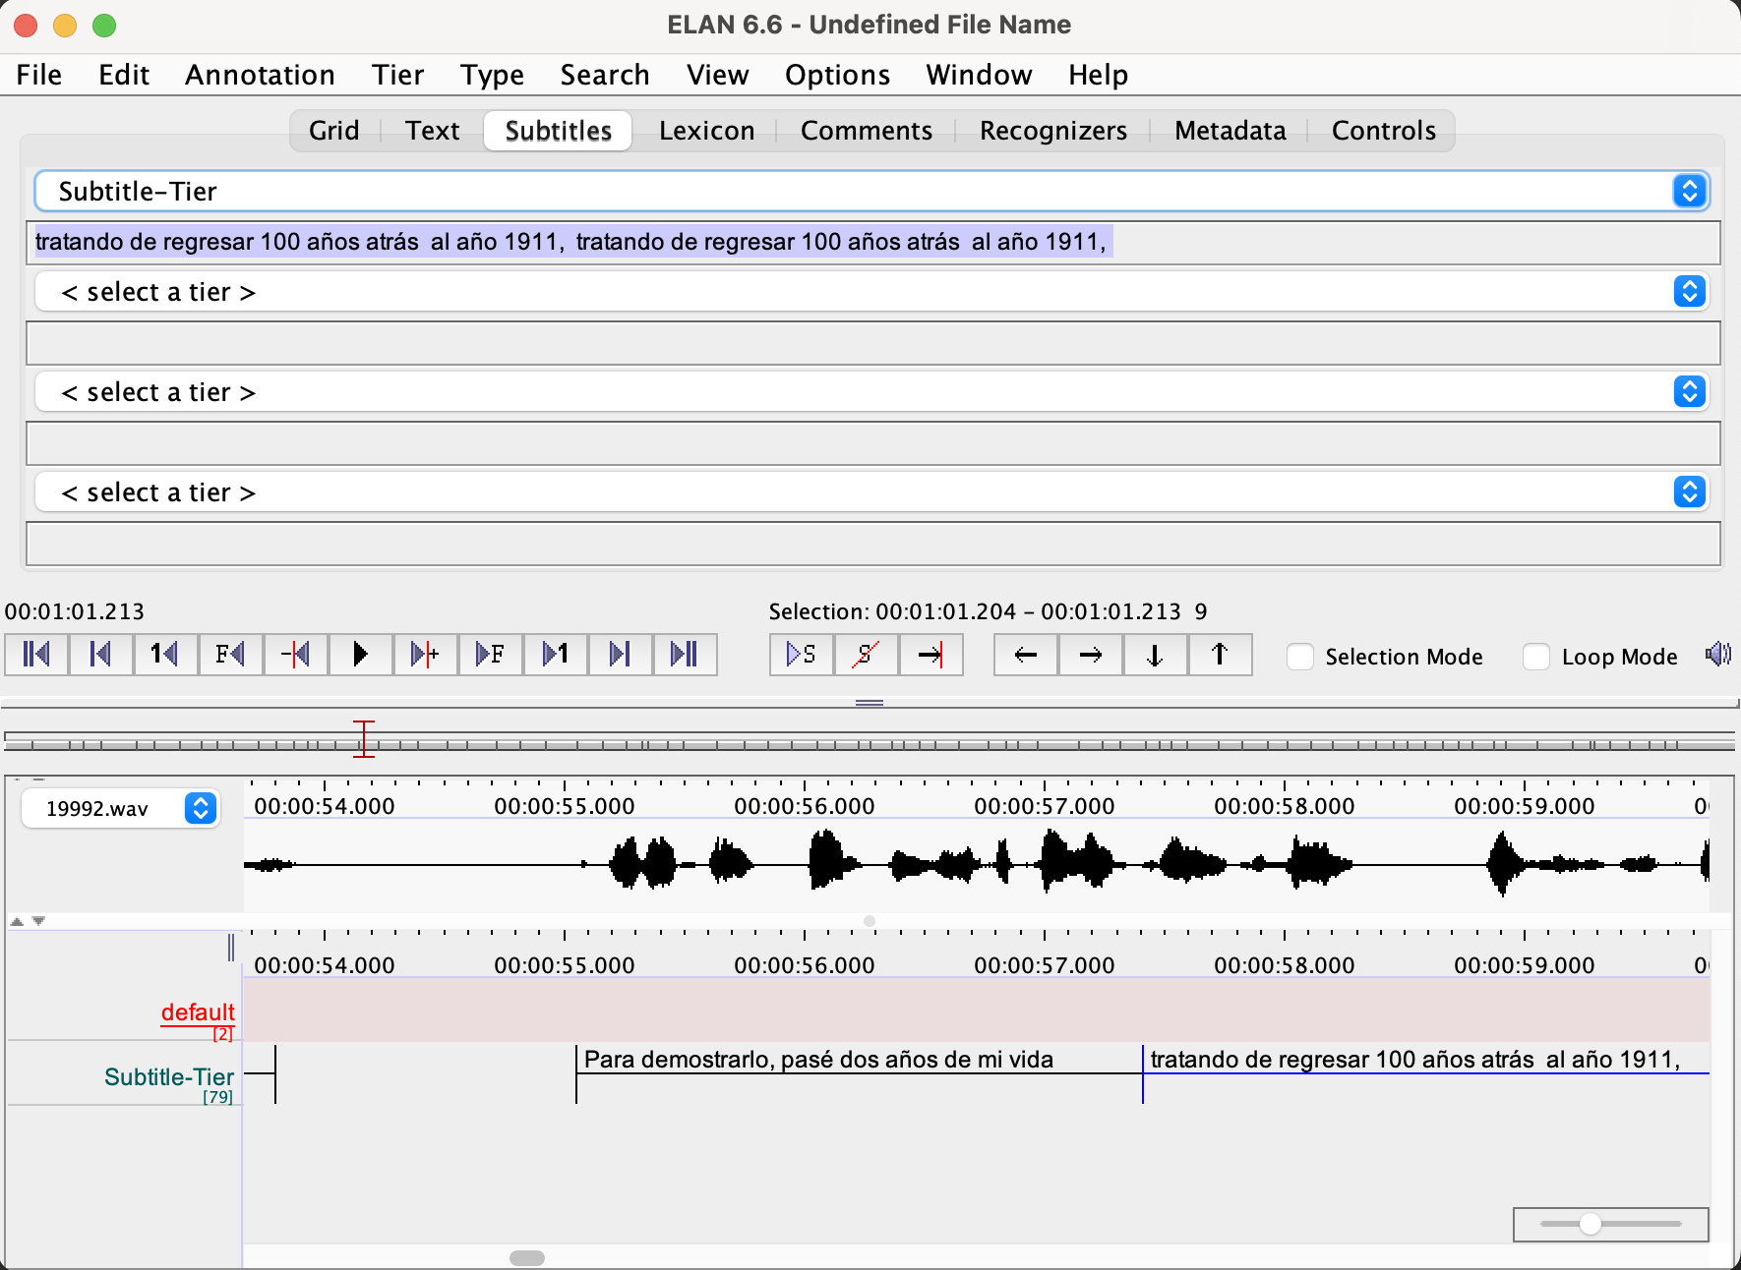Viewport: 1741px width, 1270px height.
Task: Open the Subtitle-Tier dropdown selector
Action: click(x=1689, y=191)
